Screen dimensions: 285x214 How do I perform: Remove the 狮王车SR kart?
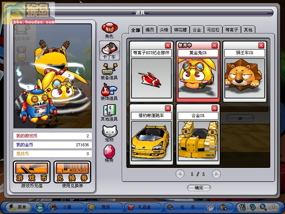coord(261,45)
